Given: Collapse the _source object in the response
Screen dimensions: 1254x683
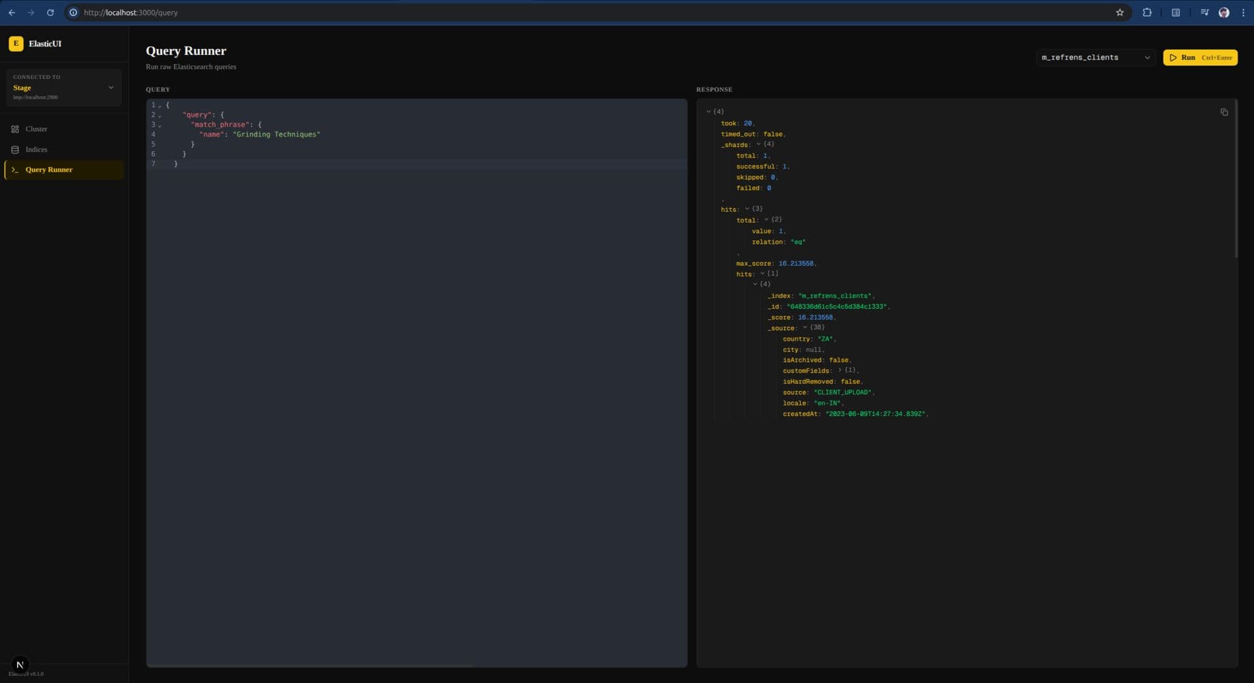Looking at the screenshot, I should [805, 328].
